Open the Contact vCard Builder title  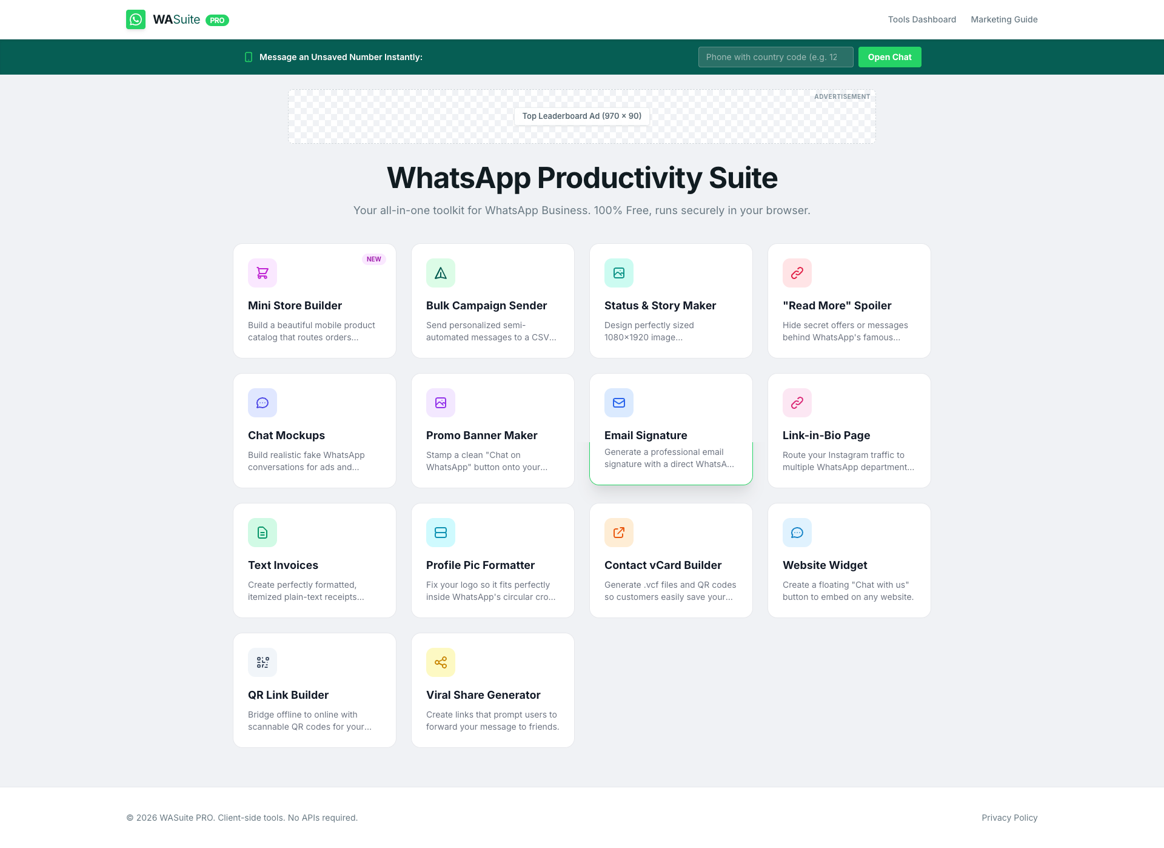tap(663, 565)
